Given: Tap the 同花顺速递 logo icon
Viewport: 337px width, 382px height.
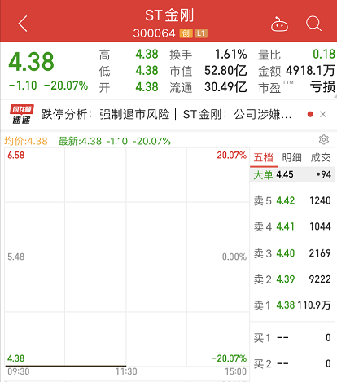Looking at the screenshot, I should coord(22,114).
